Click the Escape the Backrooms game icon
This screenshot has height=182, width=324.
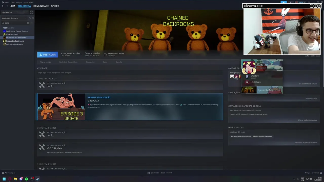[x=4, y=41]
